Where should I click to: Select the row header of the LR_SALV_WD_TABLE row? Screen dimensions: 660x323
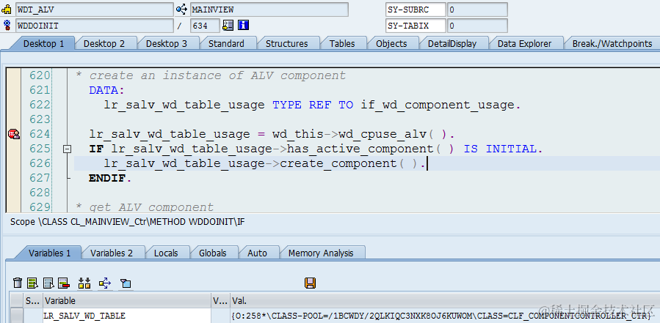pyautogui.click(x=17, y=316)
